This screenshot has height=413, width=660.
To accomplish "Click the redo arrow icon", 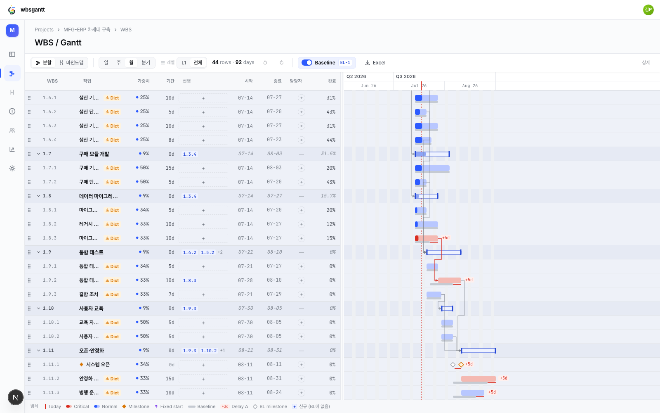I will 281,63.
